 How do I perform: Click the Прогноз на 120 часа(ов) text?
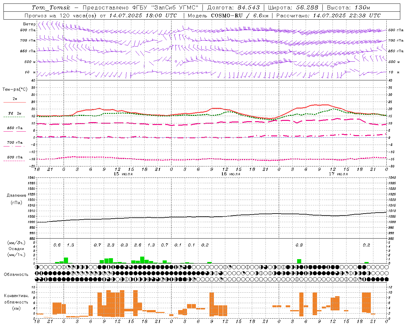tap(61, 16)
